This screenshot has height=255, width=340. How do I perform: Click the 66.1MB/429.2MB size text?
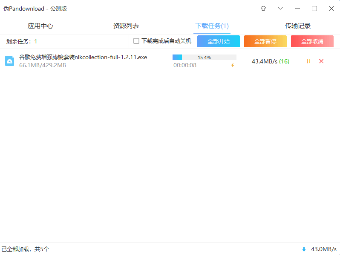click(x=43, y=65)
